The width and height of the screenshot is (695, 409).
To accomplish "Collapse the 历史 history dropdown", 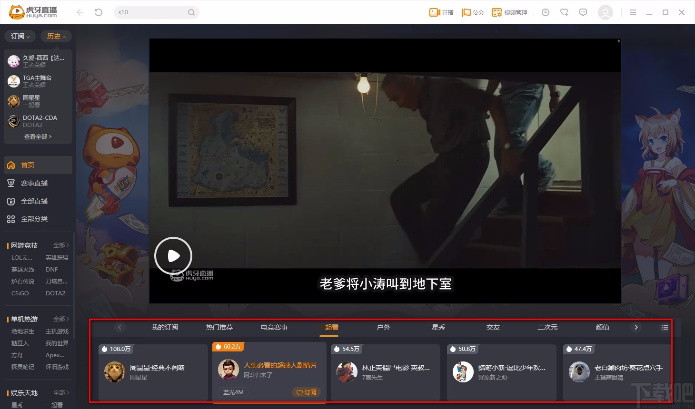I will click(x=56, y=36).
